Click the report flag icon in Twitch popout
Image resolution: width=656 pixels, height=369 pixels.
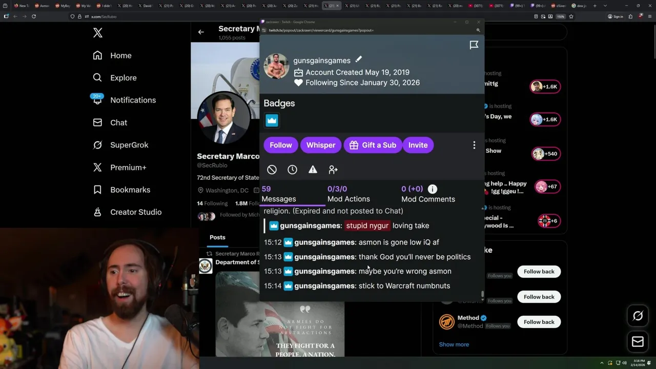tap(474, 45)
